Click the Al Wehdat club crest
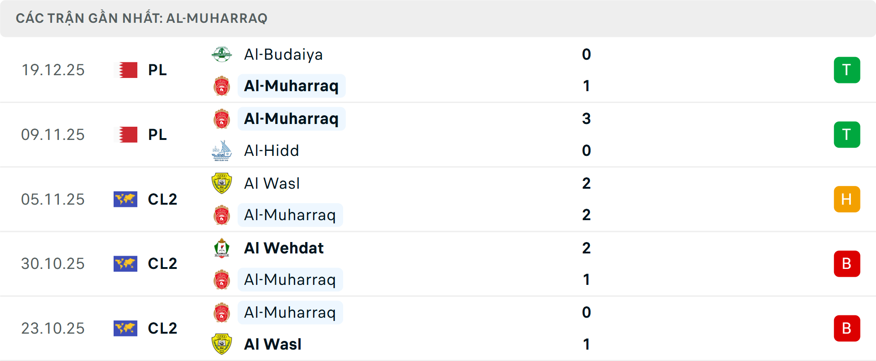The height and width of the screenshot is (361, 876). 222,248
